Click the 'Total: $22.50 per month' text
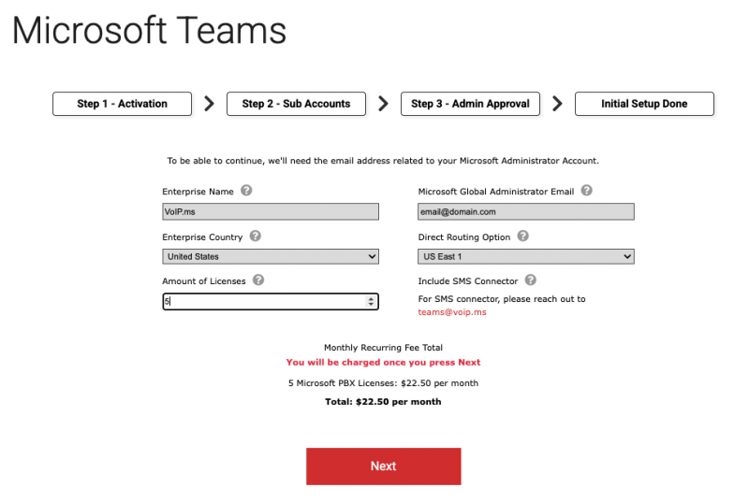The height and width of the screenshot is (502, 749). (383, 402)
